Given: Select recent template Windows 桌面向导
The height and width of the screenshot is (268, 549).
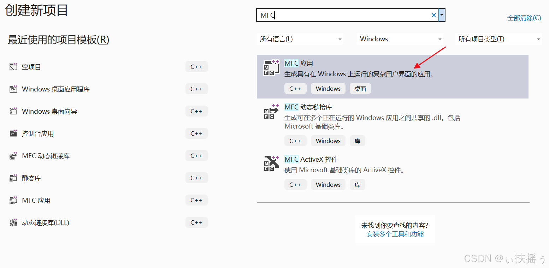Looking at the screenshot, I should [x=108, y=111].
